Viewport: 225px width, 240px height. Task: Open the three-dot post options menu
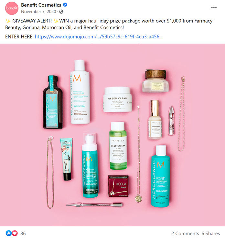[x=214, y=8]
